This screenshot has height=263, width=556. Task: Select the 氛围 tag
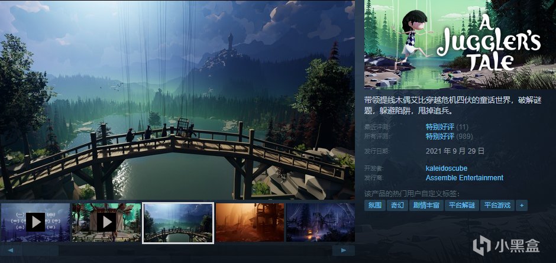[375, 205]
